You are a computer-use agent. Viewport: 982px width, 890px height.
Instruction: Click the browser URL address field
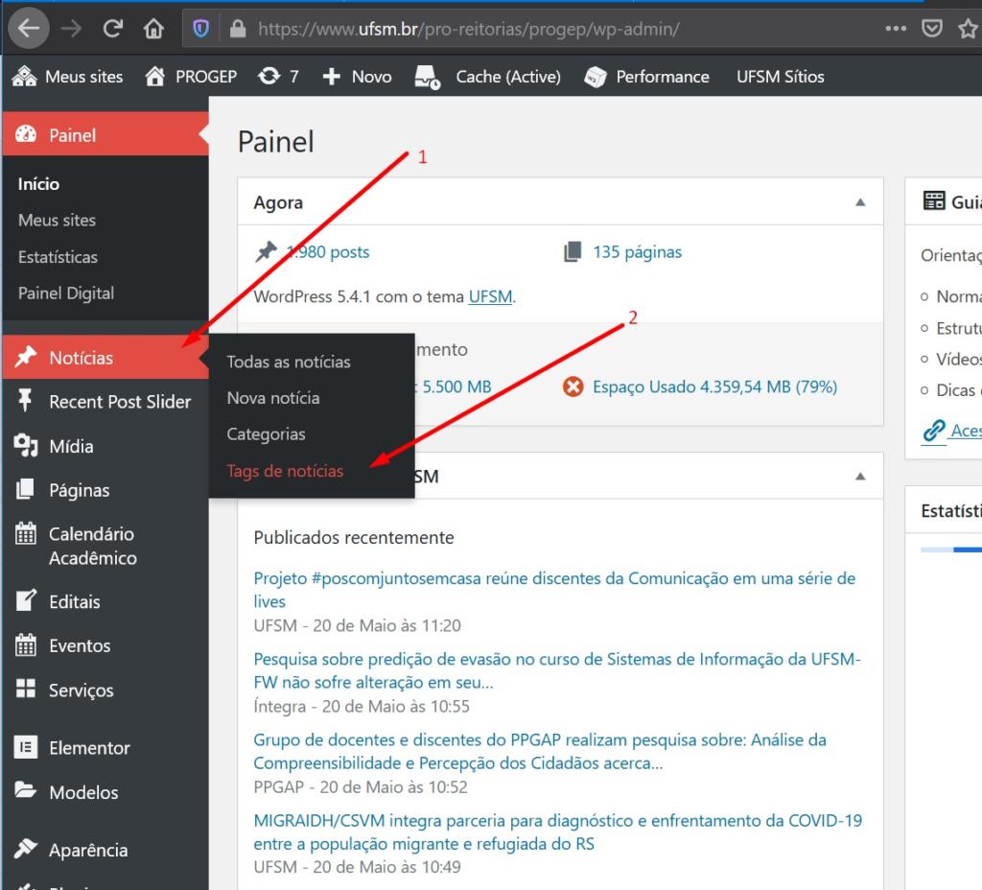click(x=556, y=29)
